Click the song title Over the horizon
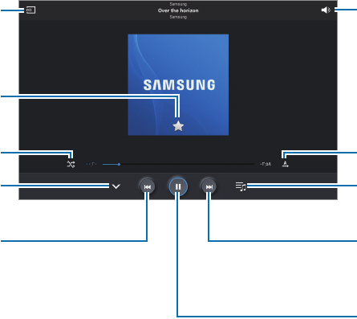 [178, 10]
